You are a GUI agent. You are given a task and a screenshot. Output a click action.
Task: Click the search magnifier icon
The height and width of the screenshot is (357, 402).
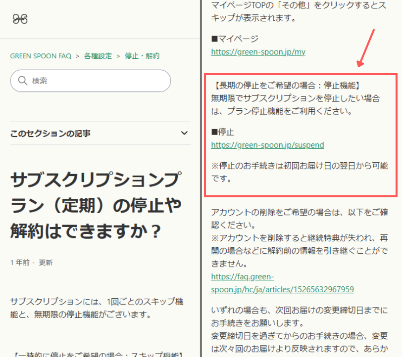click(23, 81)
